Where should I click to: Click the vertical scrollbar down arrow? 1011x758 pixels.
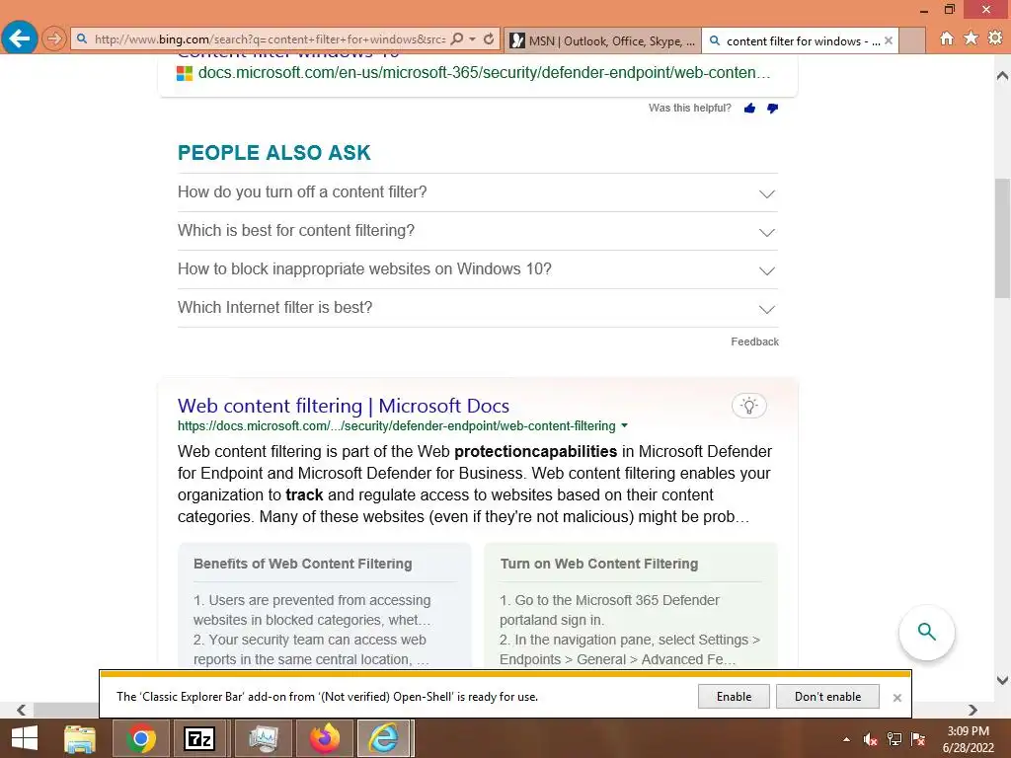[1003, 680]
